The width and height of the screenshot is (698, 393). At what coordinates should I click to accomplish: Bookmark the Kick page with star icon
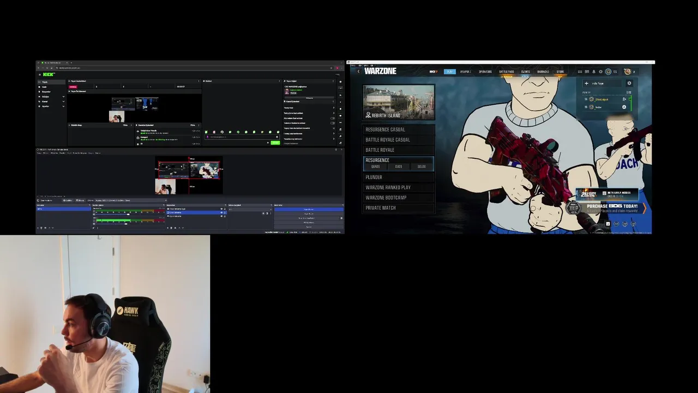tap(331, 68)
